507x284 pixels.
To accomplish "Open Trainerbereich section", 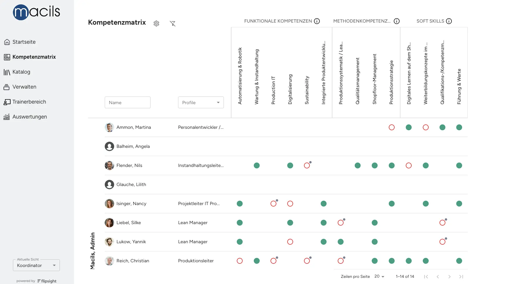I will (x=29, y=102).
